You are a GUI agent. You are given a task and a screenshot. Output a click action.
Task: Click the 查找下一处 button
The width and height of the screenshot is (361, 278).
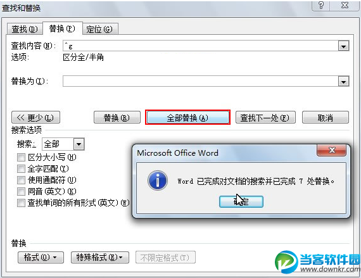[265, 118]
